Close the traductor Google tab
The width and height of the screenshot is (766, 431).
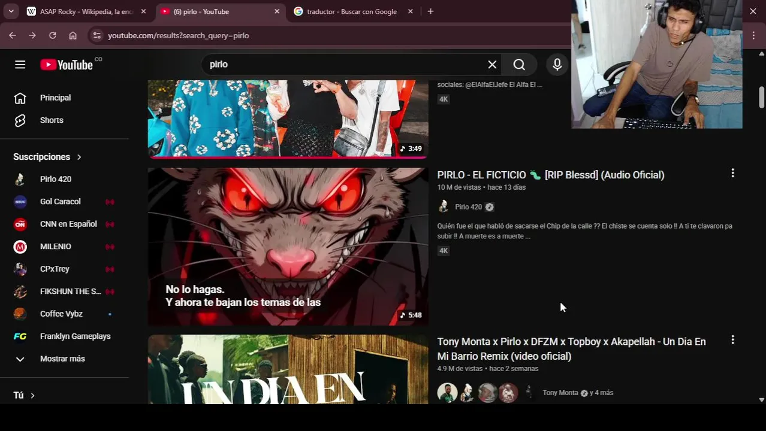[x=411, y=11]
